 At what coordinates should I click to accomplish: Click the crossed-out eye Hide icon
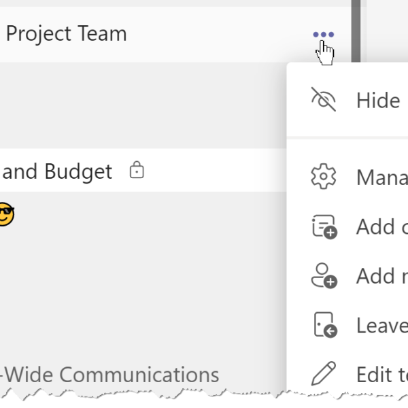coord(324,100)
